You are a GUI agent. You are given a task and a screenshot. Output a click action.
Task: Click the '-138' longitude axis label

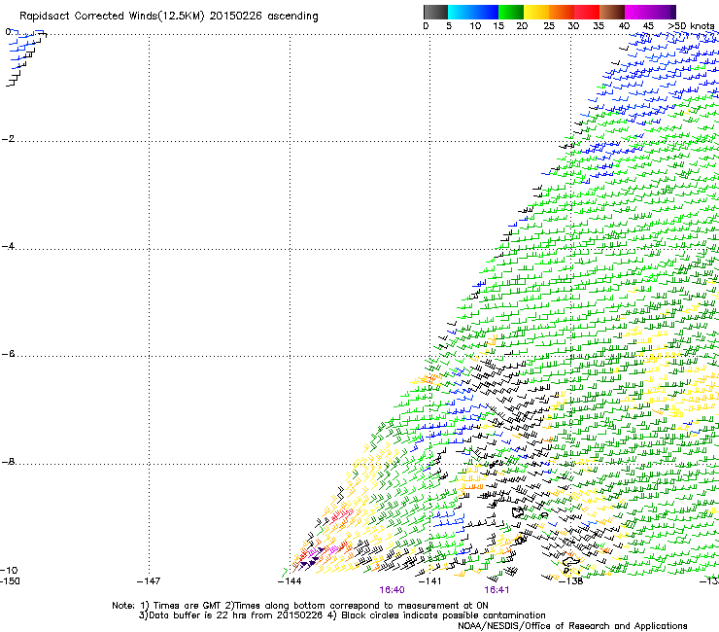point(571,581)
